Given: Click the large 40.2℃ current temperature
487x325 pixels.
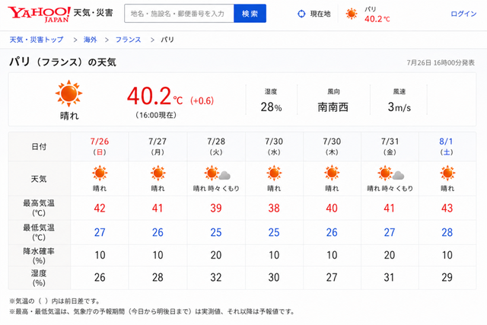Looking at the screenshot, I should pyautogui.click(x=154, y=96).
